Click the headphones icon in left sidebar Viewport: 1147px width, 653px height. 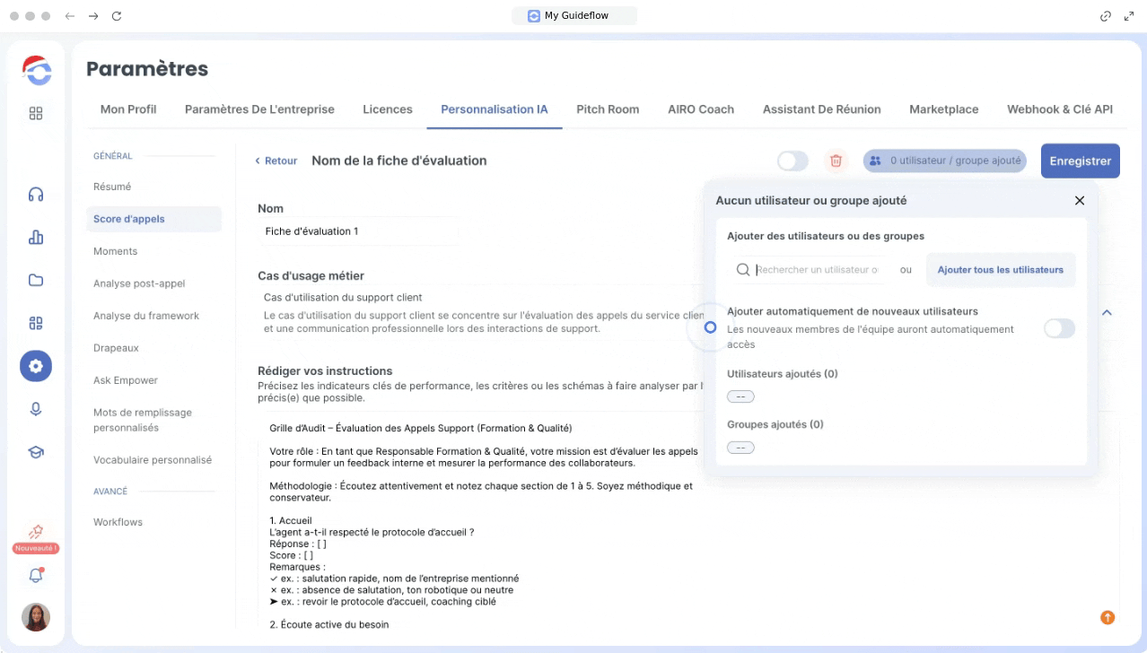pos(36,195)
